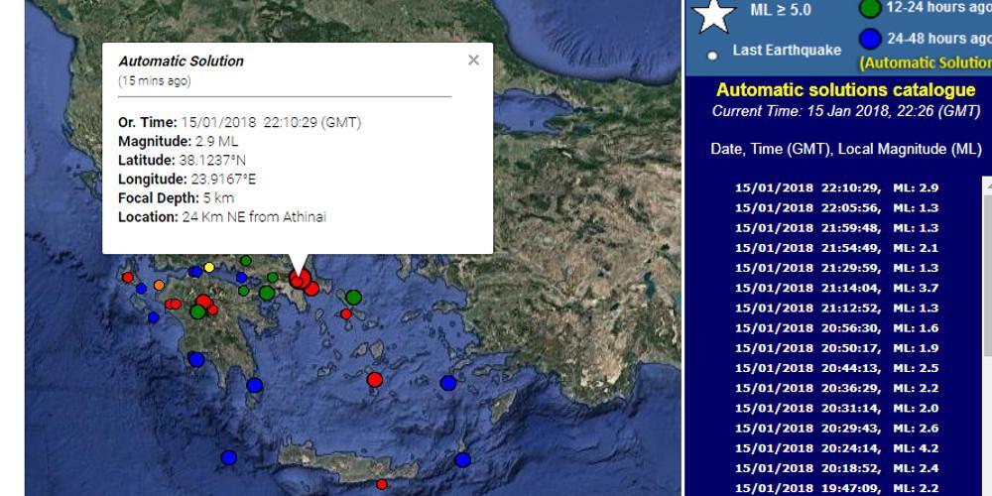Click blue marker beside the yellow marker
The height and width of the screenshot is (496, 992).
point(196,272)
